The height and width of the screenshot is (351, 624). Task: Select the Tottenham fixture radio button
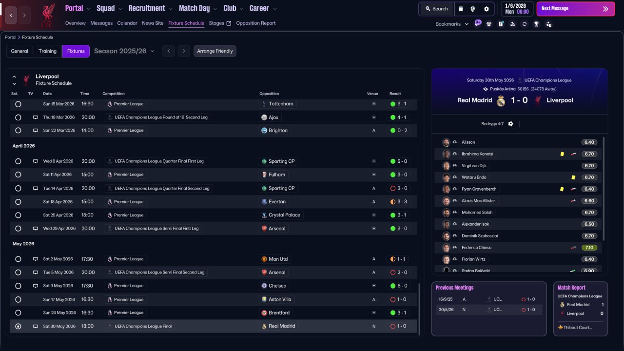click(x=18, y=104)
